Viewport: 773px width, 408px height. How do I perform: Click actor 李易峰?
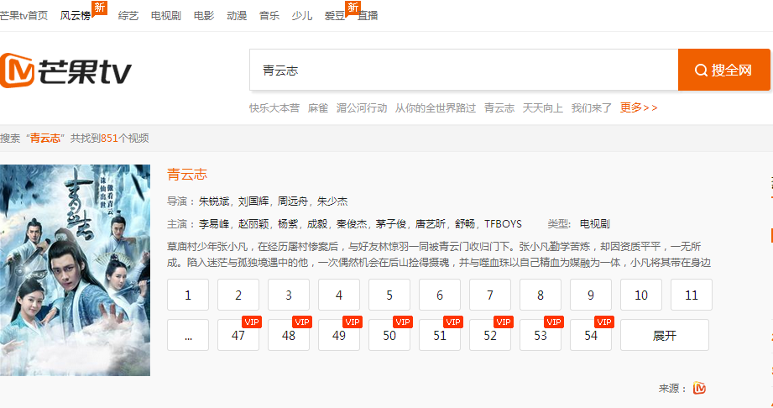(214, 224)
